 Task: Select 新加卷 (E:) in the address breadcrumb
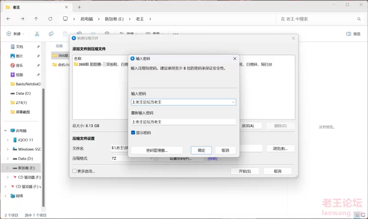pyautogui.click(x=115, y=19)
